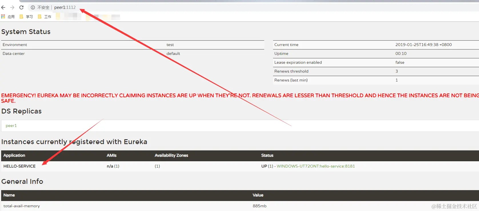
Task: Open the 学习 bookmarks folder
Action: pos(26,17)
